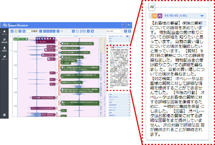
Task: Edit あーもしもし with the pencil icon
Action: point(53,39)
